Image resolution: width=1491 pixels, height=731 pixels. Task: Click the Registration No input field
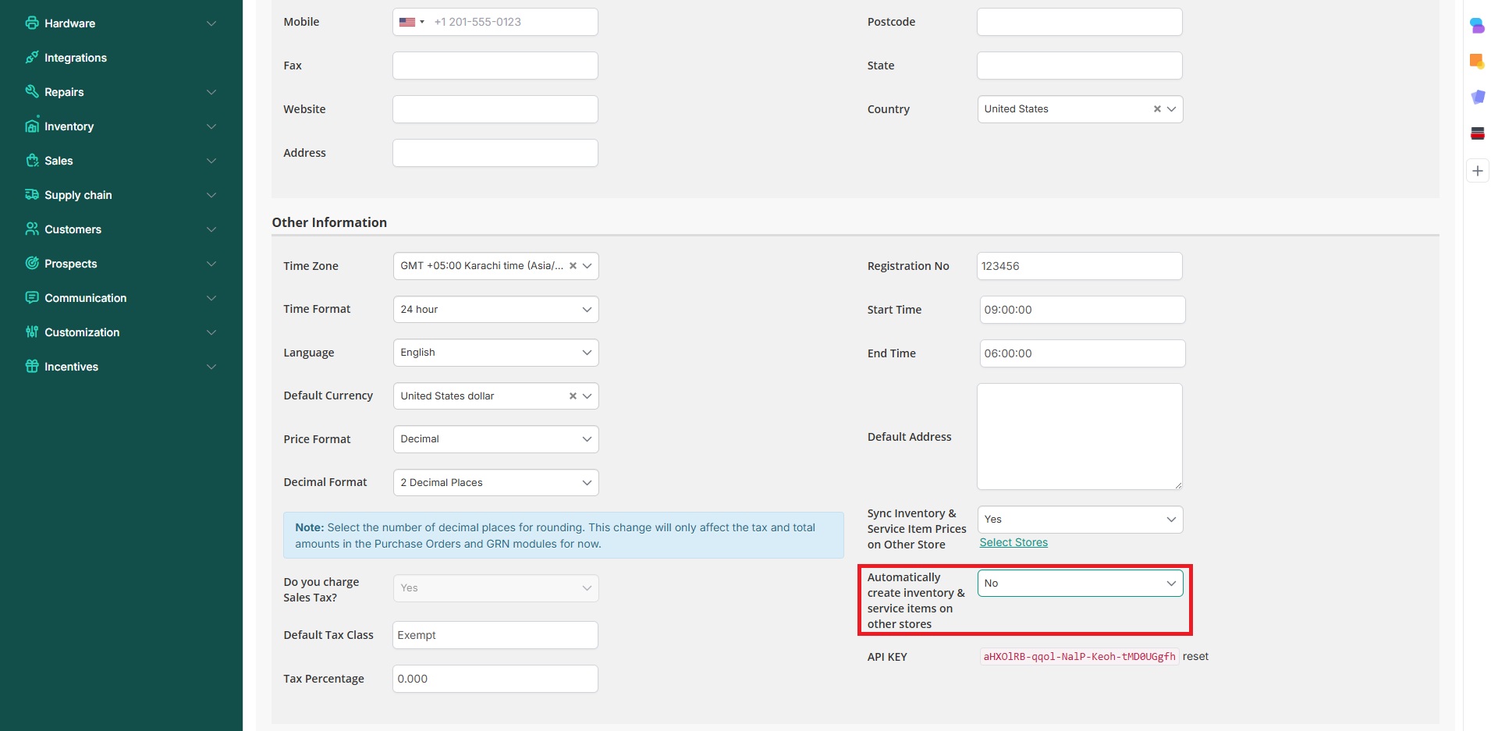(x=1079, y=266)
